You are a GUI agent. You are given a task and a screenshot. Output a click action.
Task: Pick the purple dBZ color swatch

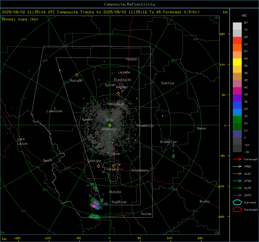click(237, 98)
